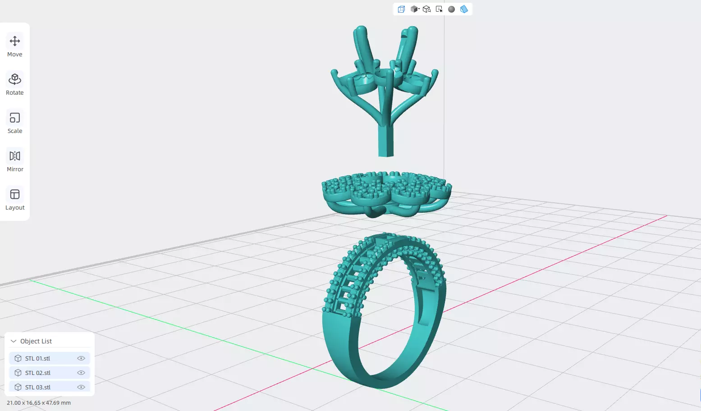
Task: Click the cube icon beside STL 01.stl
Action: (x=18, y=358)
